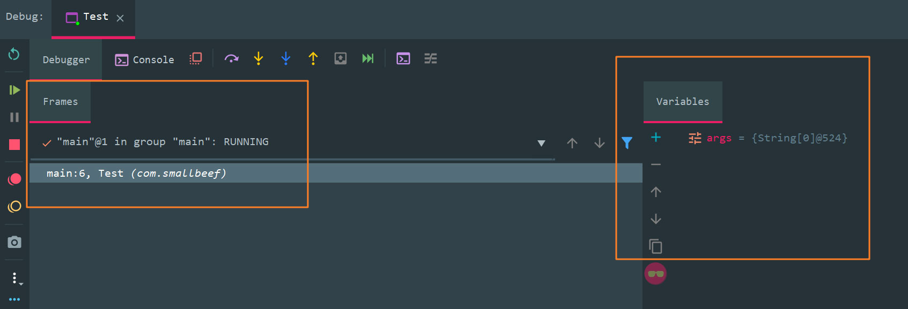Add a new watch with plus
908x309 pixels.
655,138
